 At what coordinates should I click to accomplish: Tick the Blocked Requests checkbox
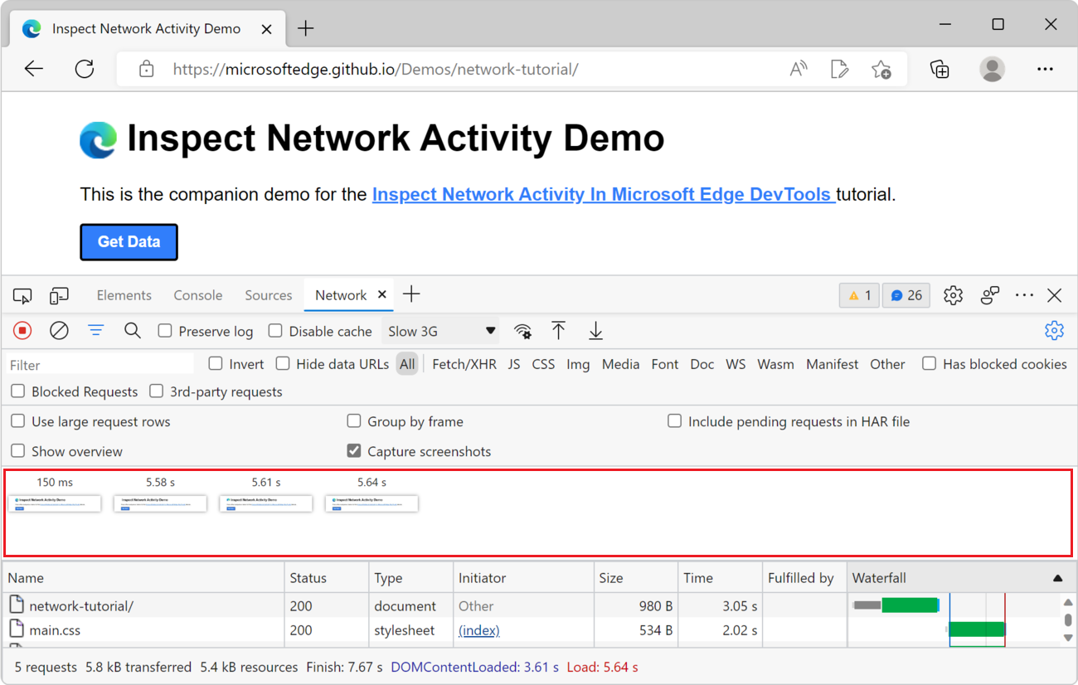18,391
